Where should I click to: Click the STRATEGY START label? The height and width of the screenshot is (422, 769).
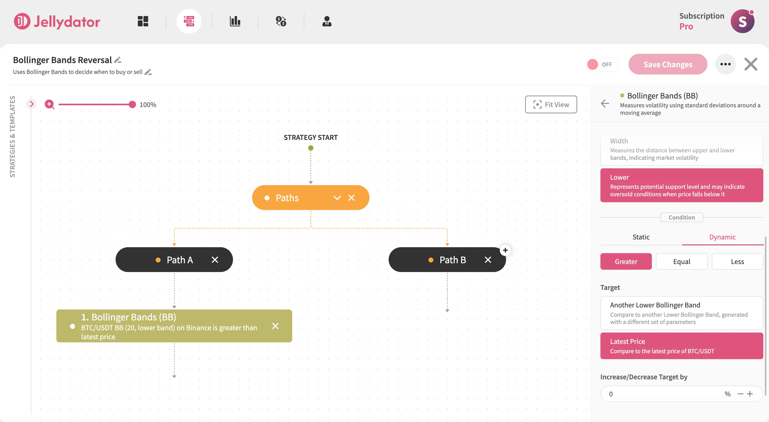click(311, 137)
